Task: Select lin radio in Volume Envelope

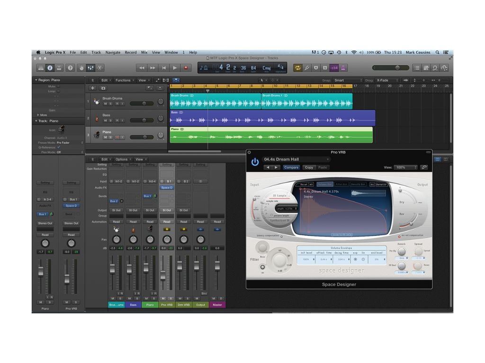Action: click(363, 259)
